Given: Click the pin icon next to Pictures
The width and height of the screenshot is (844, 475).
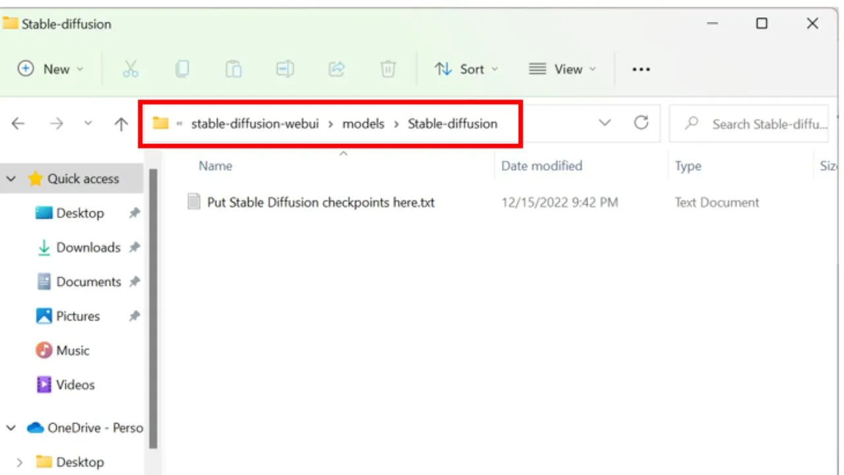Looking at the screenshot, I should [134, 316].
